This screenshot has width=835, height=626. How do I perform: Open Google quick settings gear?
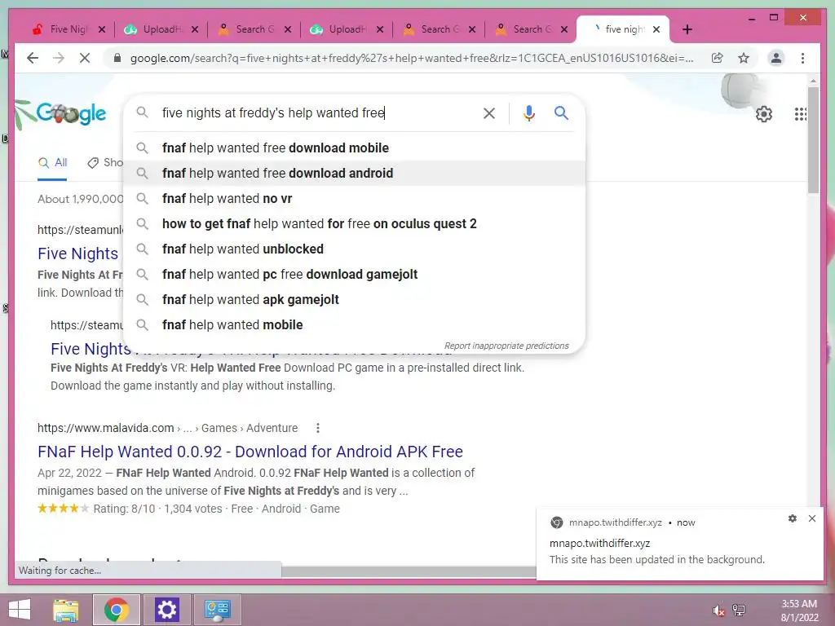coord(763,113)
